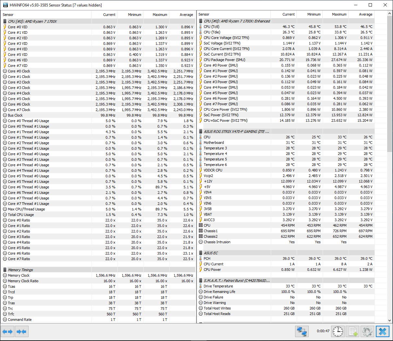Click the HWiNFO64 title bar app icon
This screenshot has height=341, width=393.
coord(6,5)
